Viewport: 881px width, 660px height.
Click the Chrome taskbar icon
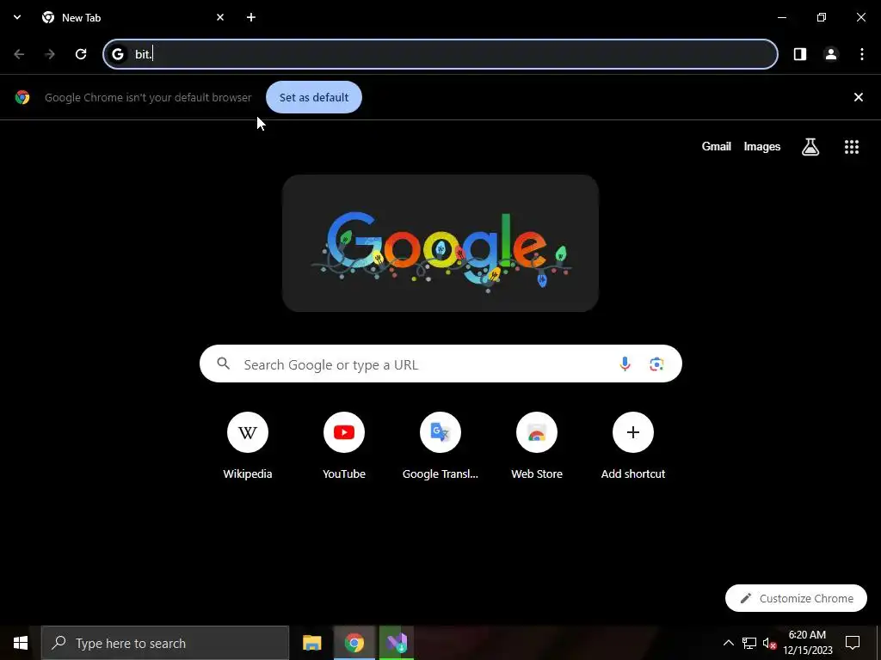coord(354,643)
